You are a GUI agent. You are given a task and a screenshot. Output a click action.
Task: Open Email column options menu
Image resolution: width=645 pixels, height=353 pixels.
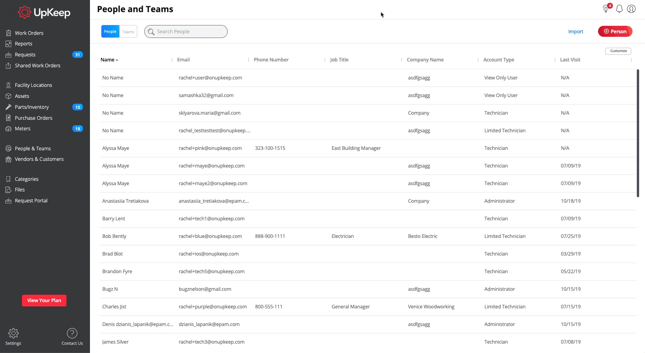(248, 60)
